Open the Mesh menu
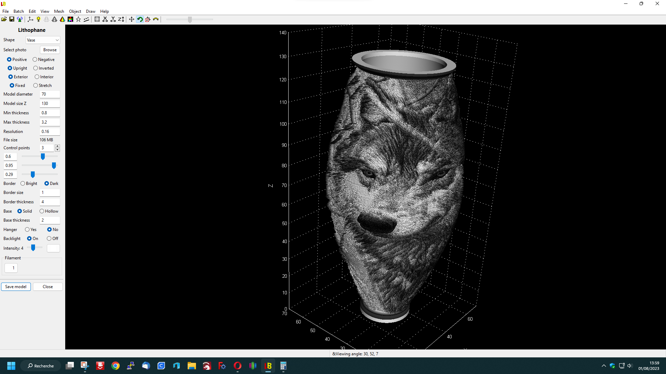Screen dimensions: 666x374 tap(59, 11)
